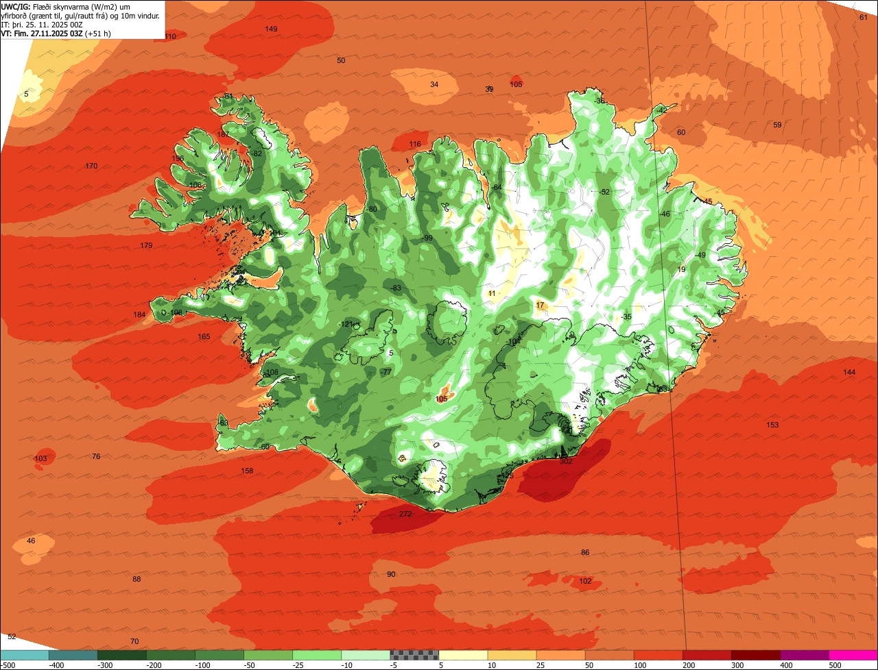This screenshot has height=670, width=878.
Task: Click the map value '46' in the southwest
Action: pyautogui.click(x=31, y=541)
